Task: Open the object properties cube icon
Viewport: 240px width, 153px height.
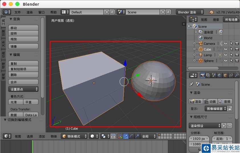Action: 225,75
